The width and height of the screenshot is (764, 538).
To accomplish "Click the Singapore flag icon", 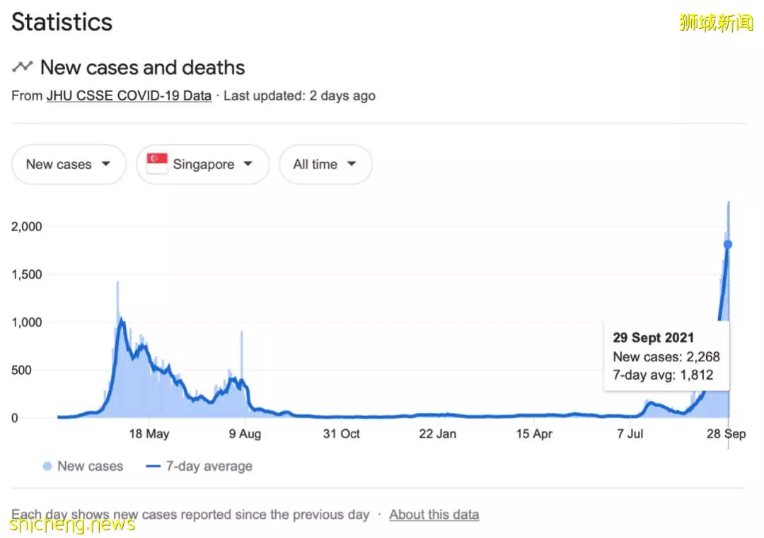I will coord(156,164).
